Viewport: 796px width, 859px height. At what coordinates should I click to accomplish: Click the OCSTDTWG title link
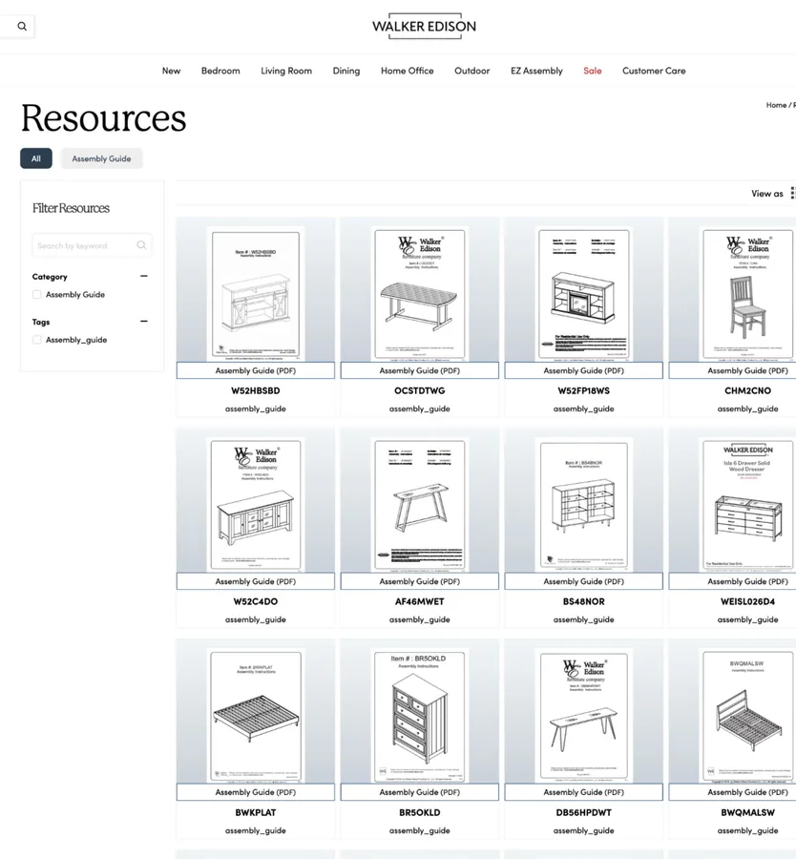(x=420, y=390)
